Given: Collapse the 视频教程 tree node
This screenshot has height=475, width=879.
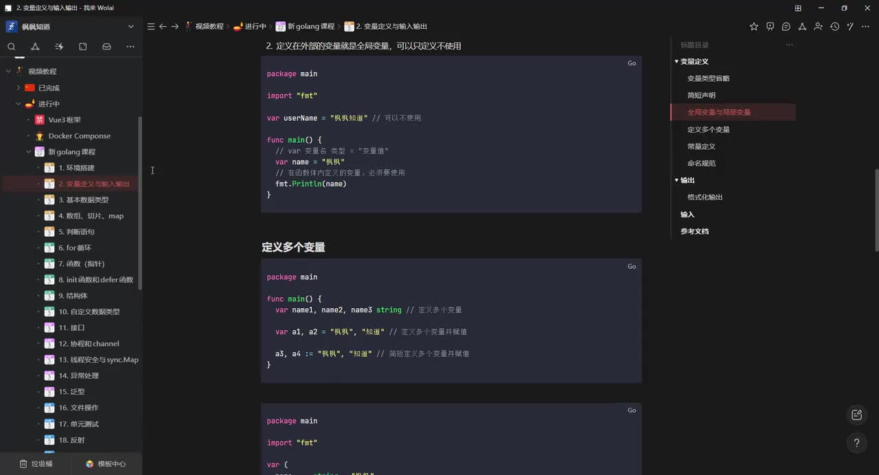Looking at the screenshot, I should pyautogui.click(x=8, y=71).
